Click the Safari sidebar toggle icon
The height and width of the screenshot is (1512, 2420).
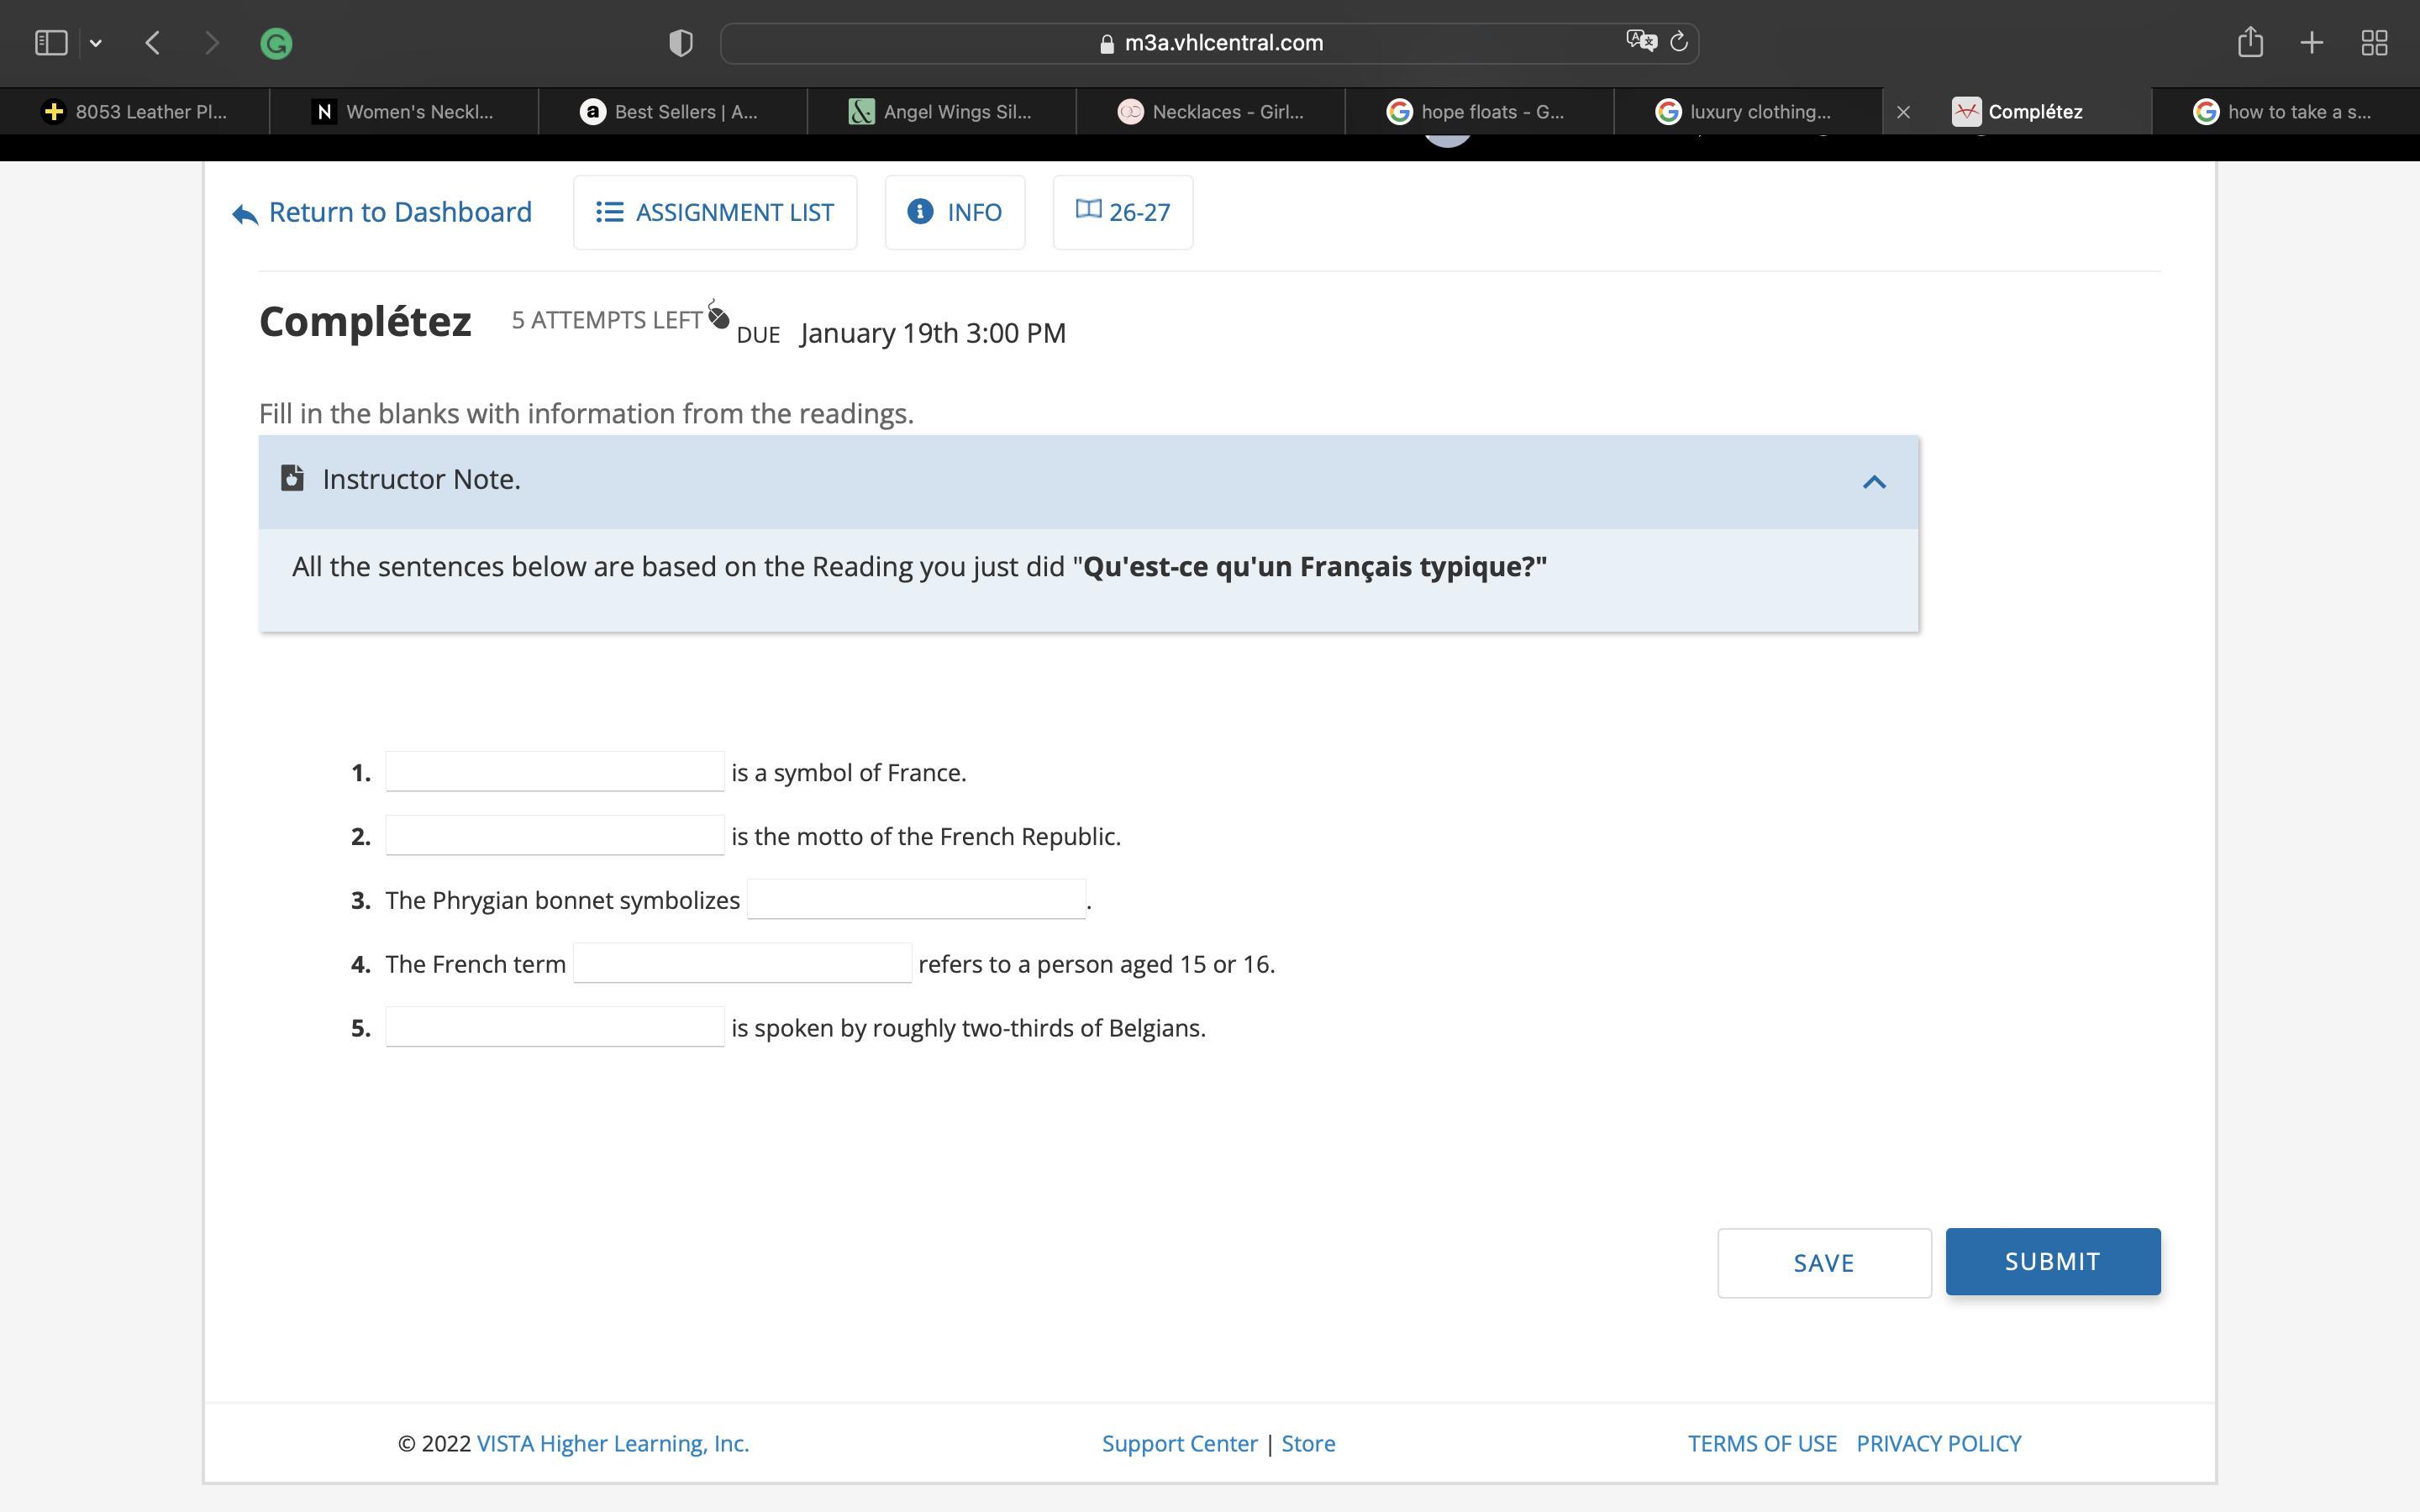click(51, 43)
